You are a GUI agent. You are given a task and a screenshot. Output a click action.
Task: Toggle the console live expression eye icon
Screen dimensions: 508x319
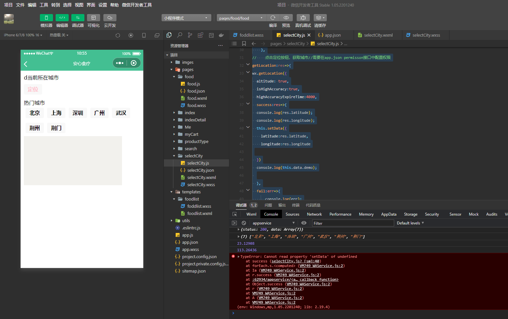point(304,223)
